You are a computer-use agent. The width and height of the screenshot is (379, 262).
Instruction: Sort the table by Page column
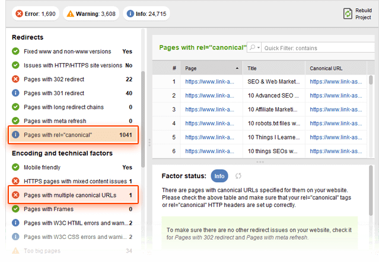[x=212, y=68]
